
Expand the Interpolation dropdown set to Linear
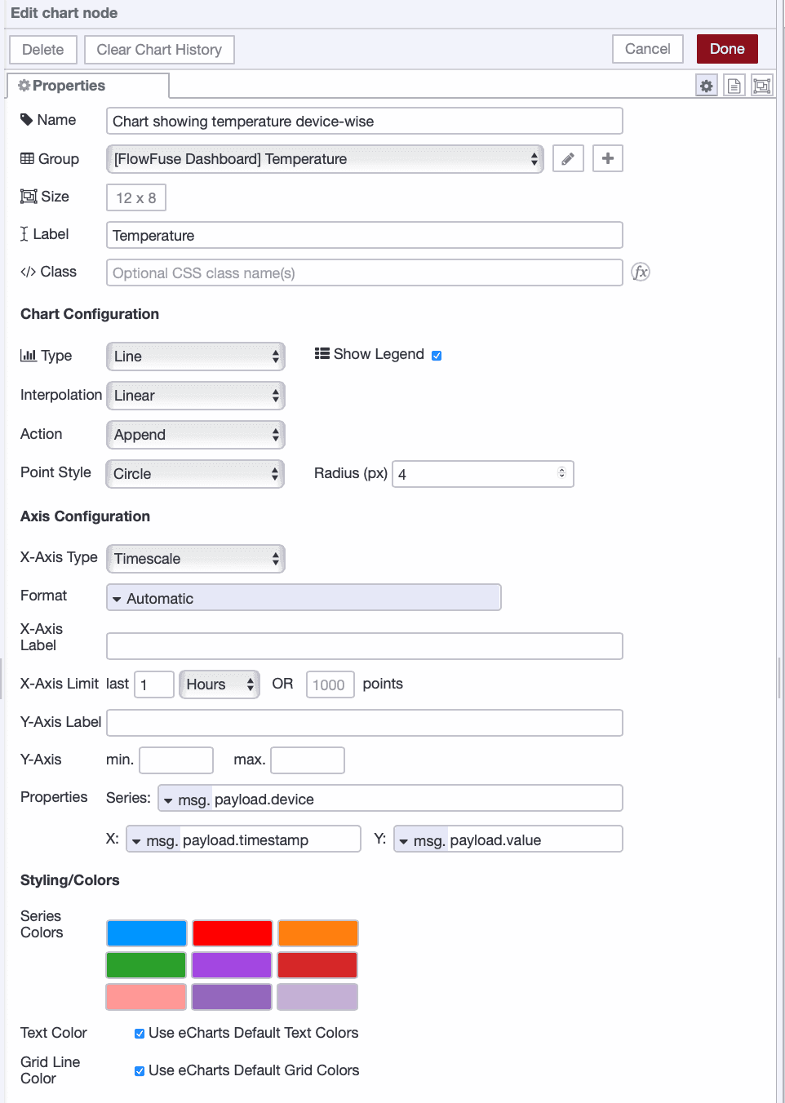tap(195, 395)
